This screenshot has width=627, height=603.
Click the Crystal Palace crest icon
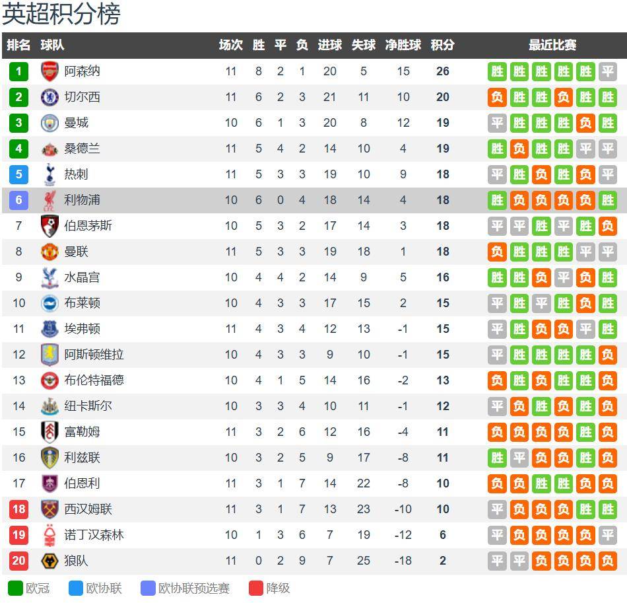tap(49, 277)
